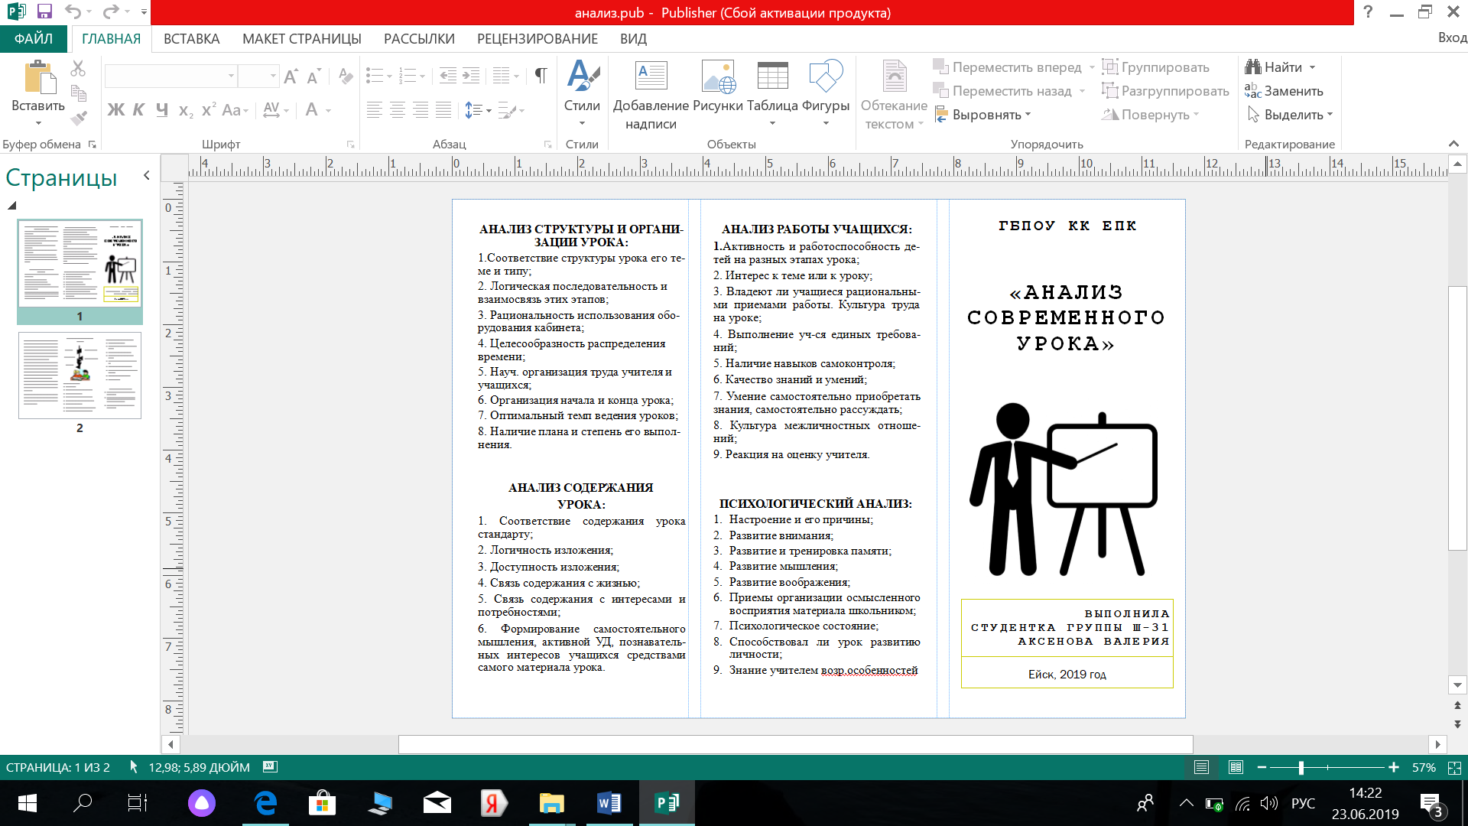1468x826 pixels.
Task: Show paragraph marks ¶
Action: 541,76
